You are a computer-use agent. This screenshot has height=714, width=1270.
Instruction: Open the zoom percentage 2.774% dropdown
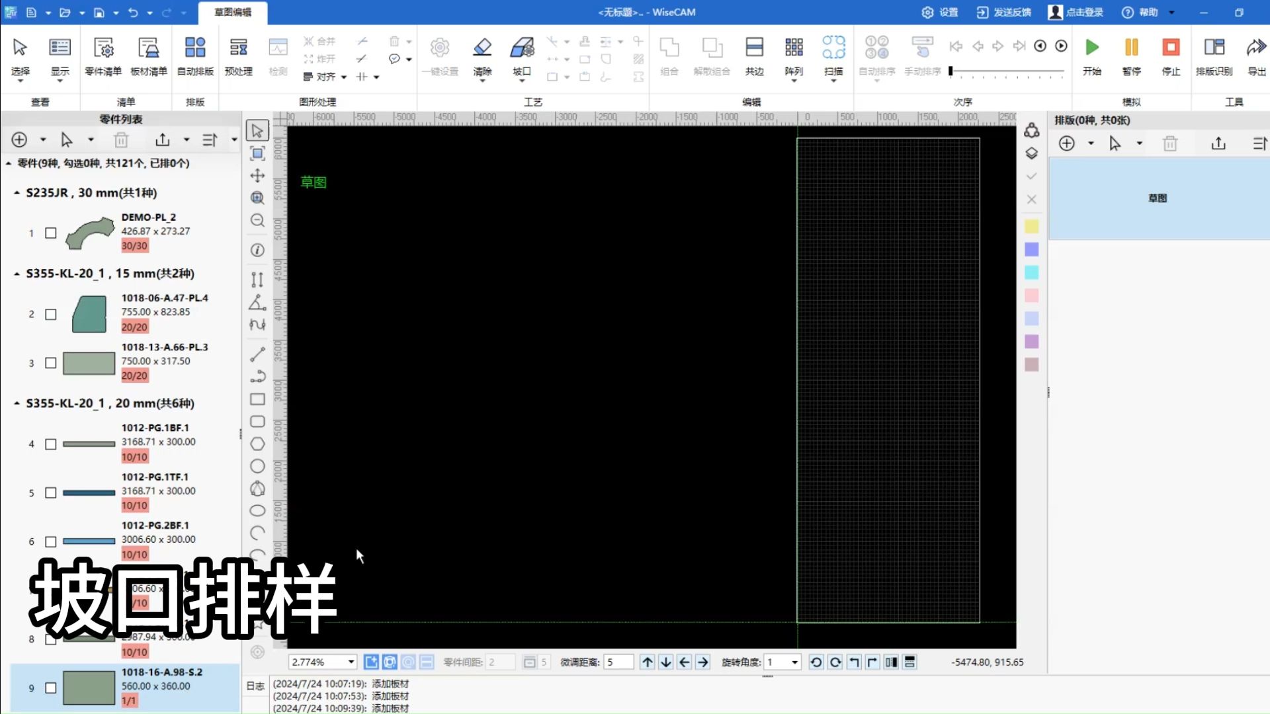pos(351,662)
